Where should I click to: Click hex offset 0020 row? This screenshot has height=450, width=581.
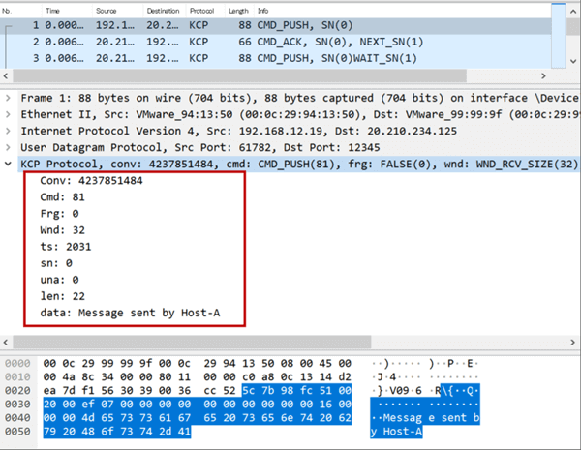point(17,391)
